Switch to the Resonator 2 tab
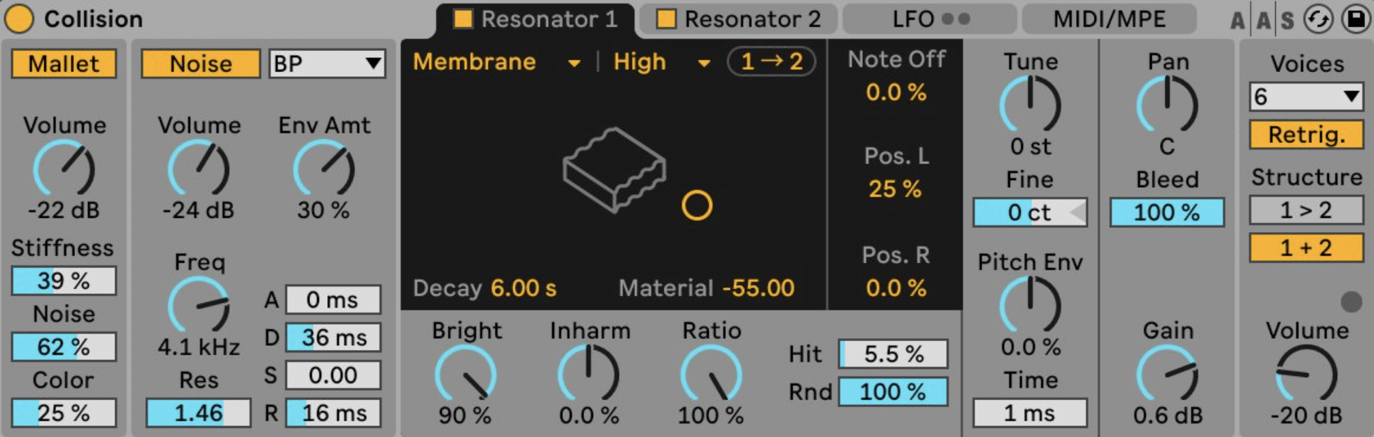The image size is (1374, 437). coord(739,20)
